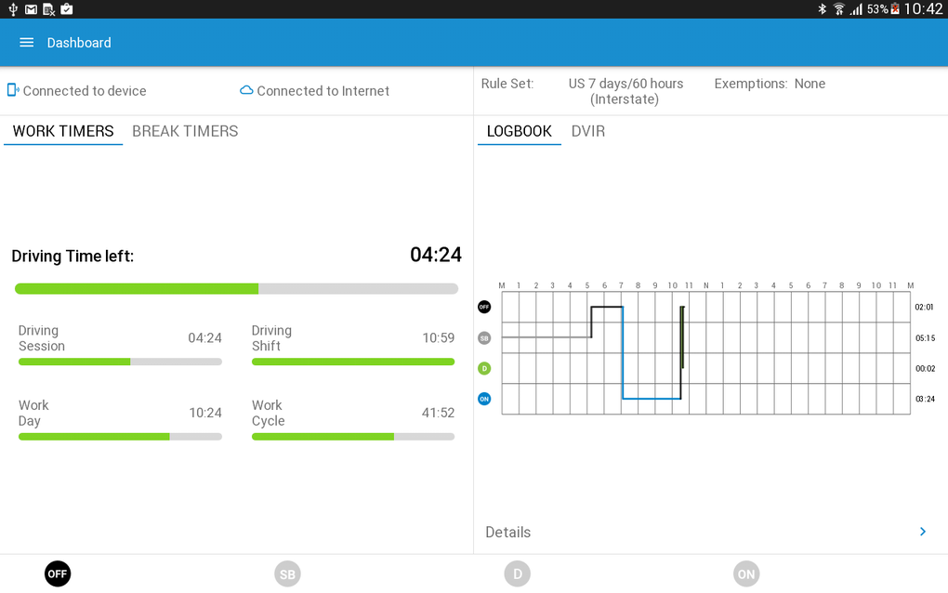Click the Driving Session 04:24 value
Screen dimensions: 948x593
pos(205,338)
